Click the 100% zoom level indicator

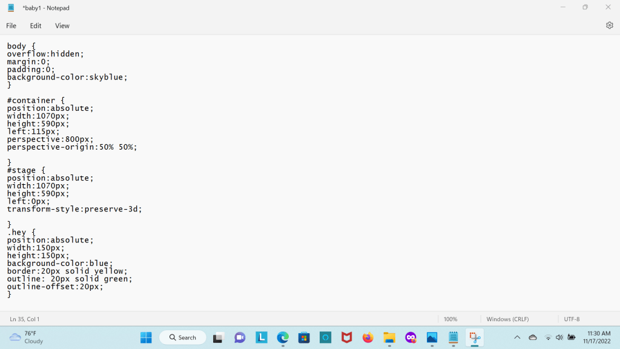click(450, 319)
